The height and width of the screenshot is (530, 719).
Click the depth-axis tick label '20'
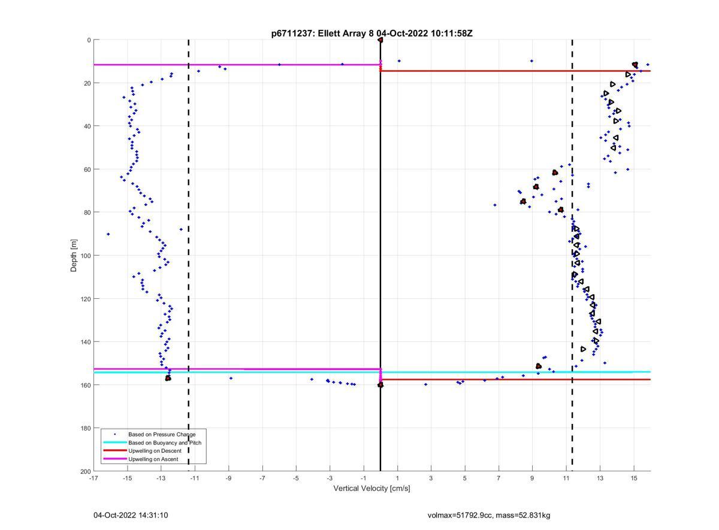click(87, 83)
